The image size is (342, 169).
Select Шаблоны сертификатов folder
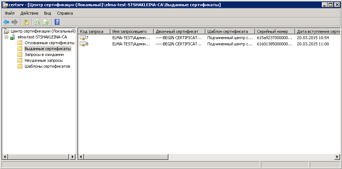click(47, 66)
